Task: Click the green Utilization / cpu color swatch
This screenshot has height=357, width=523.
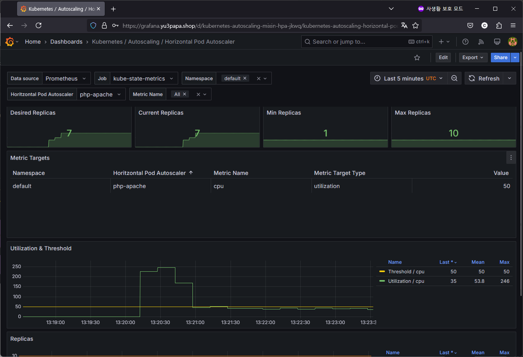Action: click(382, 281)
